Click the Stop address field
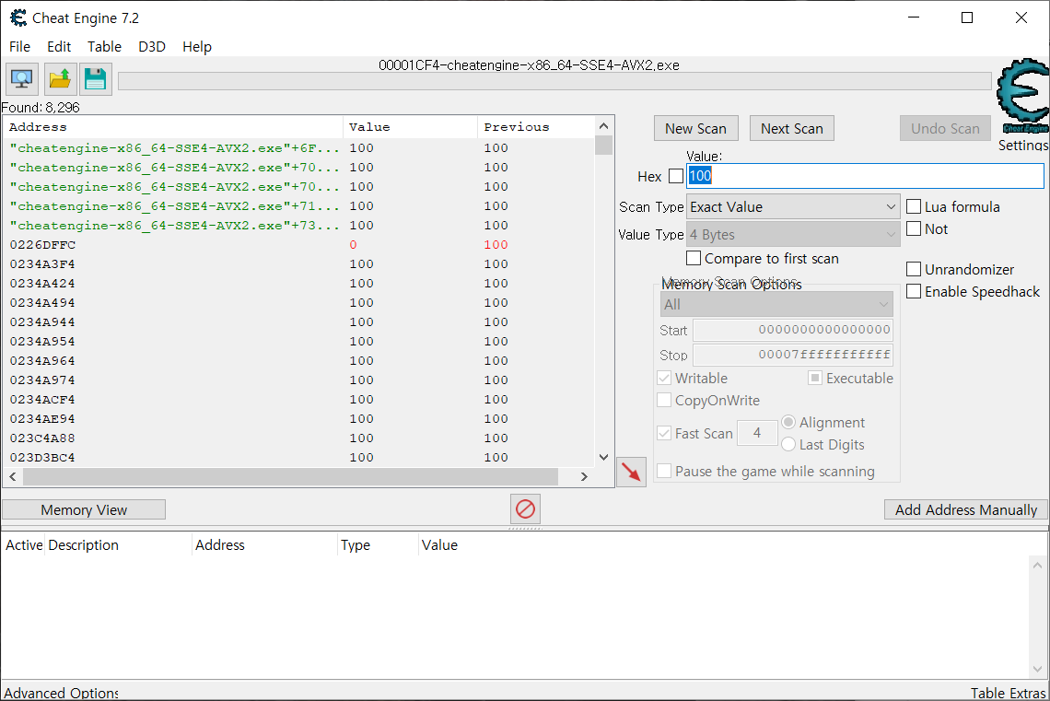The width and height of the screenshot is (1050, 701). tap(793, 355)
